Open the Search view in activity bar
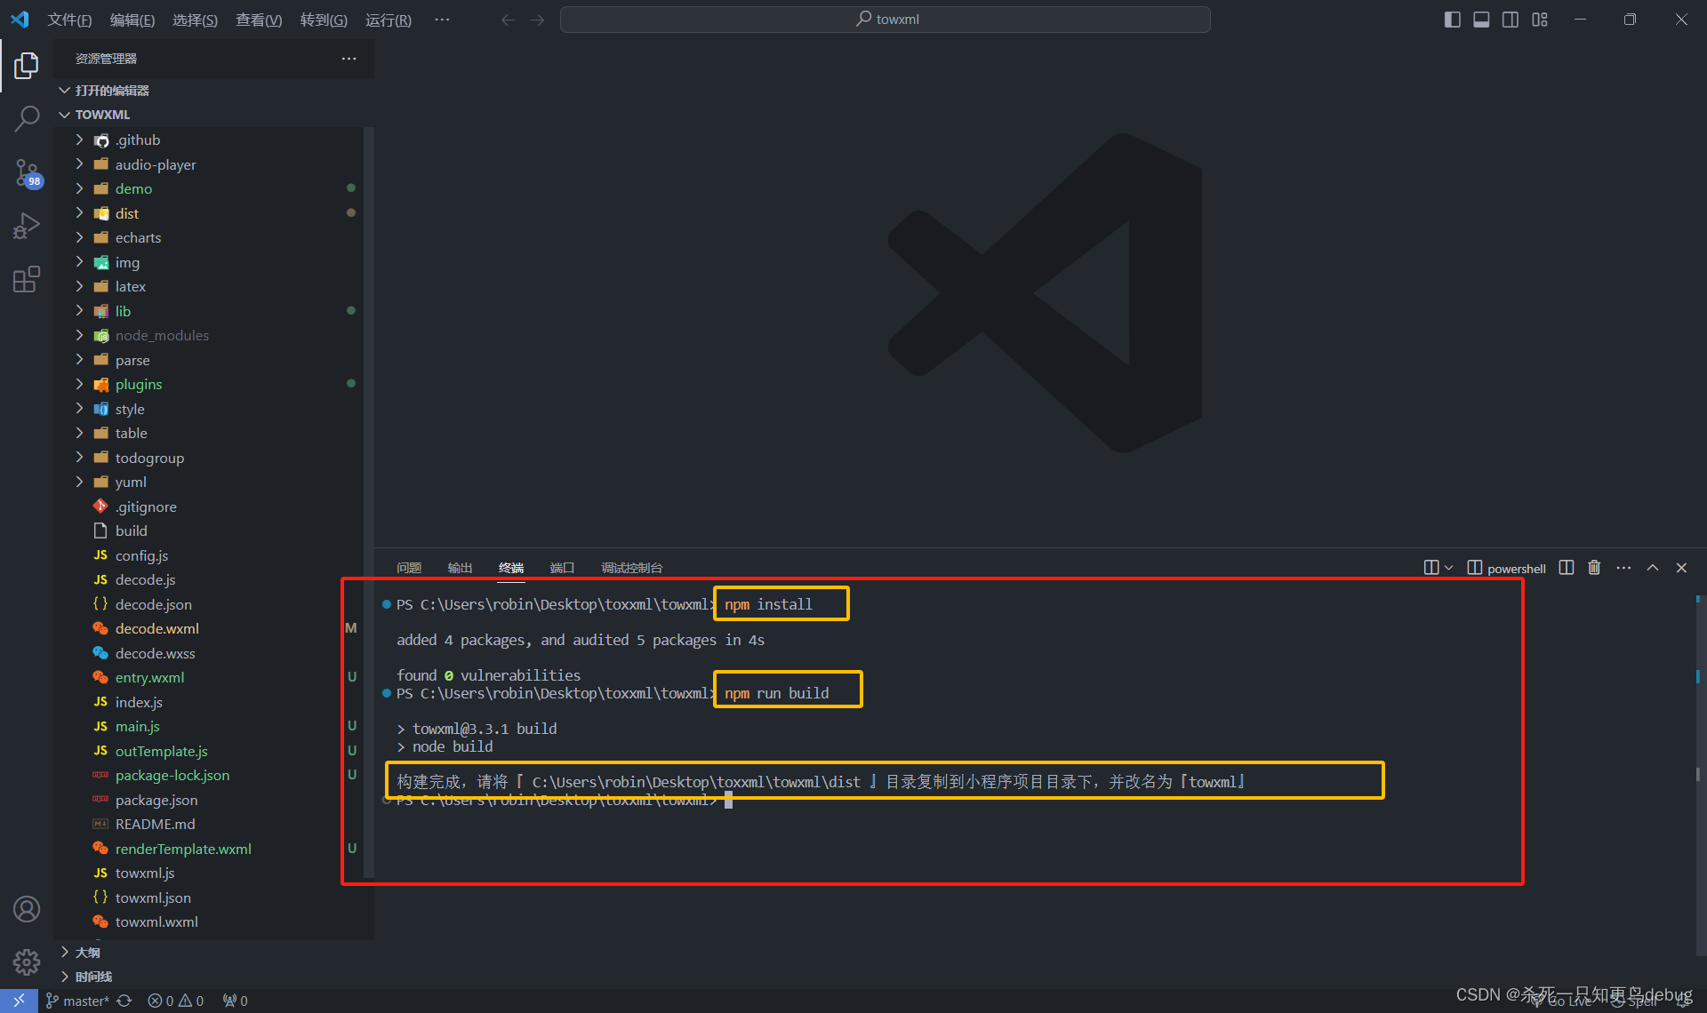 [x=27, y=118]
